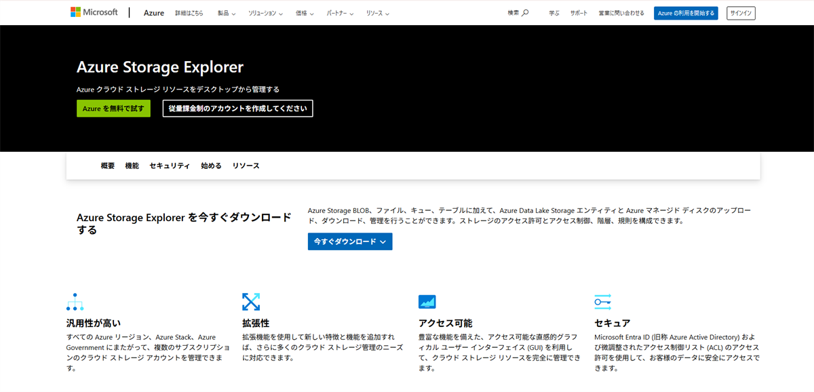Image resolution: width=814 pixels, height=392 pixels.
Task: Click the アクセス可能 heading
Action: [446, 323]
